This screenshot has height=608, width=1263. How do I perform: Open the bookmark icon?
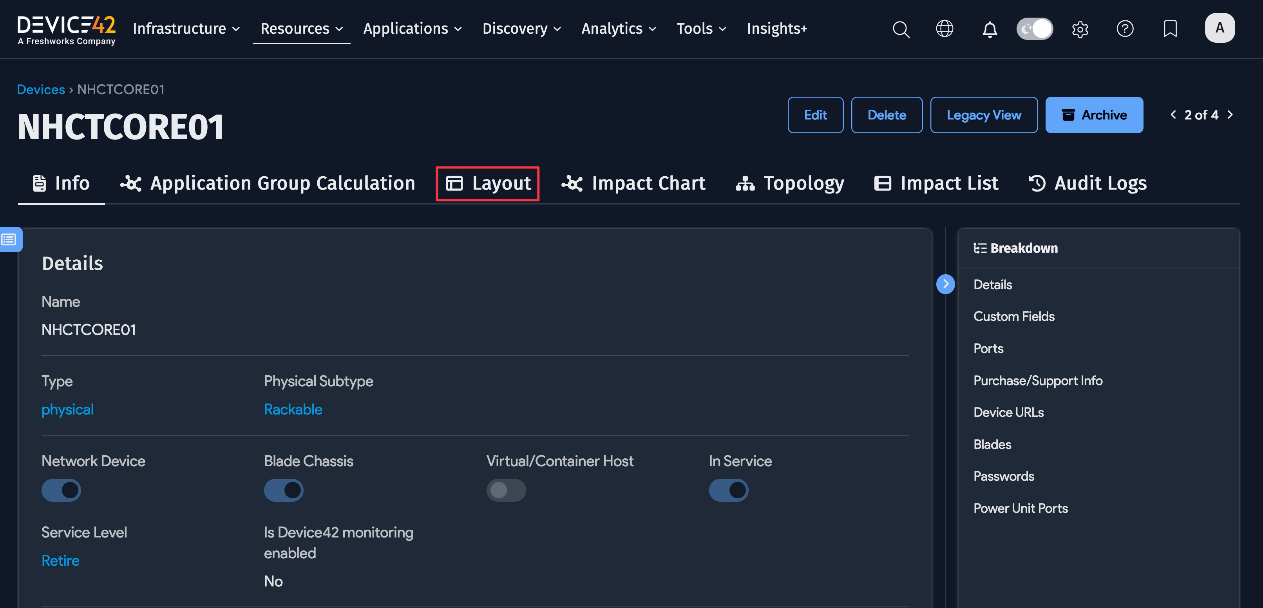click(x=1170, y=29)
